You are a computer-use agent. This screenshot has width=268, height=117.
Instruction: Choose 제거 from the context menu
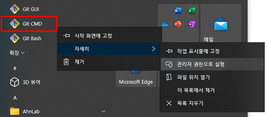pyautogui.click(x=109, y=62)
